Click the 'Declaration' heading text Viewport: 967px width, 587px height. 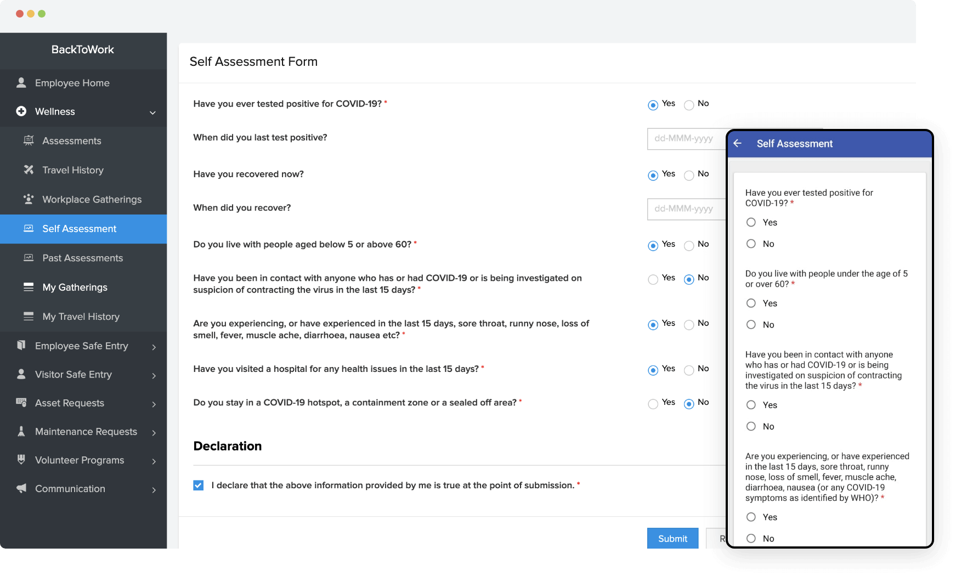click(228, 446)
